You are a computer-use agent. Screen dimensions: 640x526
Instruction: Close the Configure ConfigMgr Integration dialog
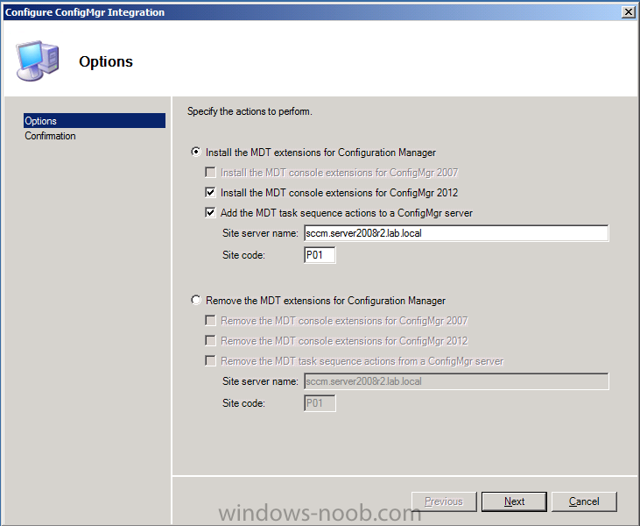[629, 12]
